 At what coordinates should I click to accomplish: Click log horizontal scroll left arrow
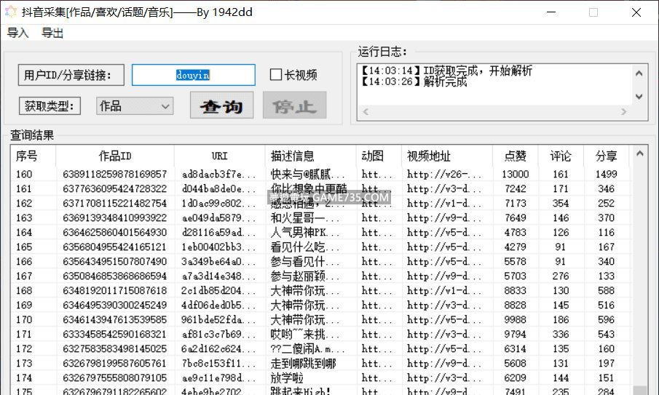[x=366, y=112]
